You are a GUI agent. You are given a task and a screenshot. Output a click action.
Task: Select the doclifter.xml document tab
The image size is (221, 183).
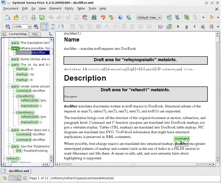click(16, 171)
